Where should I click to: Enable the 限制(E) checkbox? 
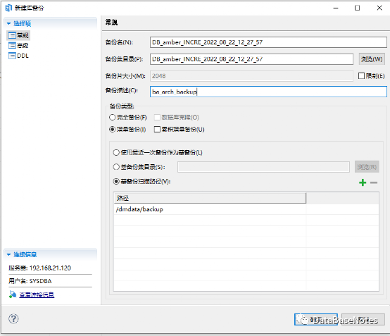point(361,75)
